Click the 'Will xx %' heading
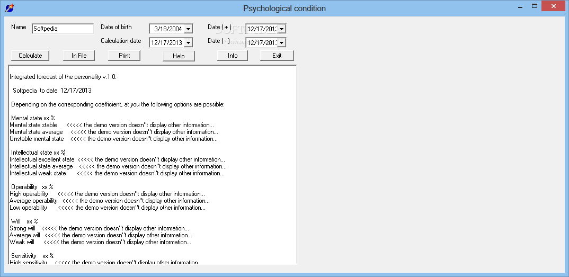The width and height of the screenshot is (569, 277). click(x=25, y=221)
